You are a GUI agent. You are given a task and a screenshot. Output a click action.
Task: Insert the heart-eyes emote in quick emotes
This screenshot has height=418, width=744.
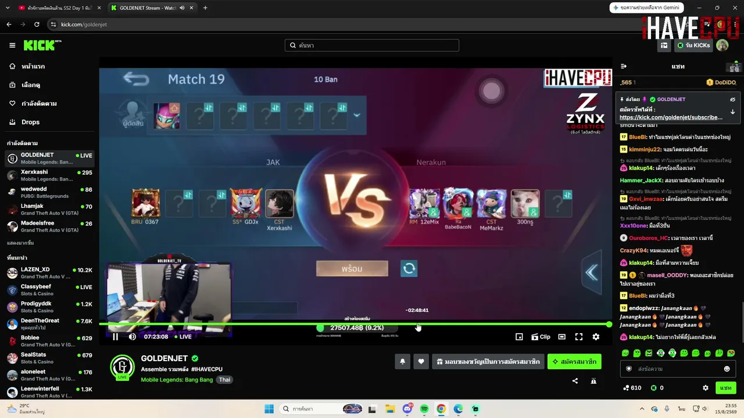click(x=731, y=353)
